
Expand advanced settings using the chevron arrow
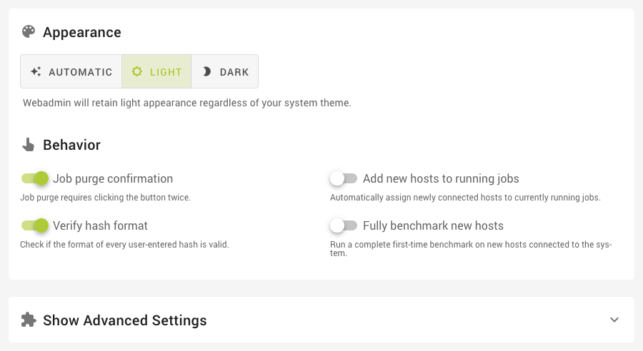pyautogui.click(x=614, y=320)
